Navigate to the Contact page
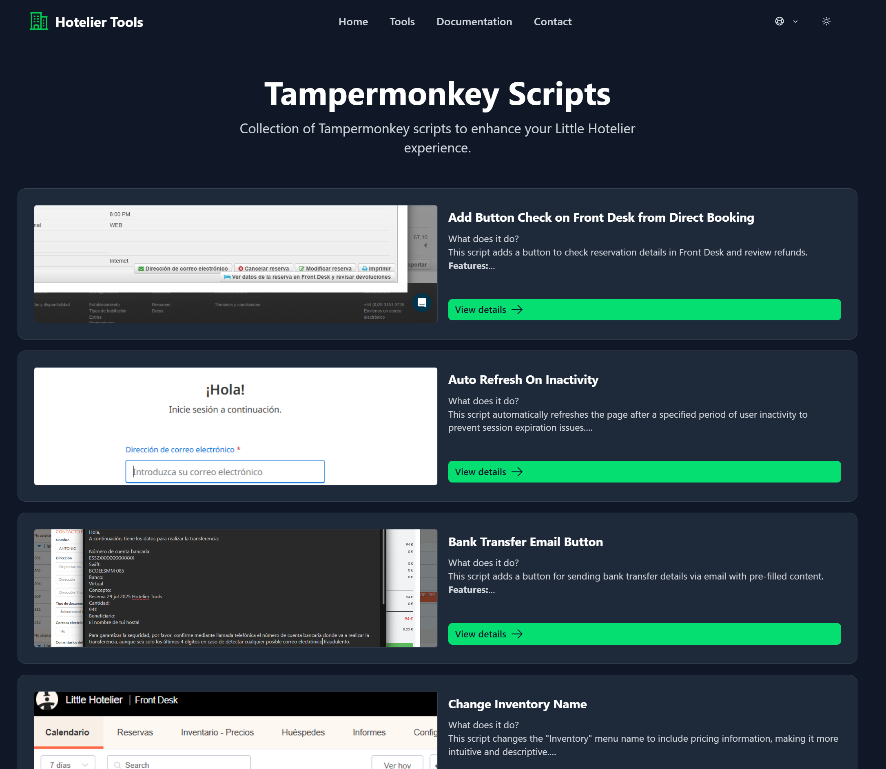 552,22
